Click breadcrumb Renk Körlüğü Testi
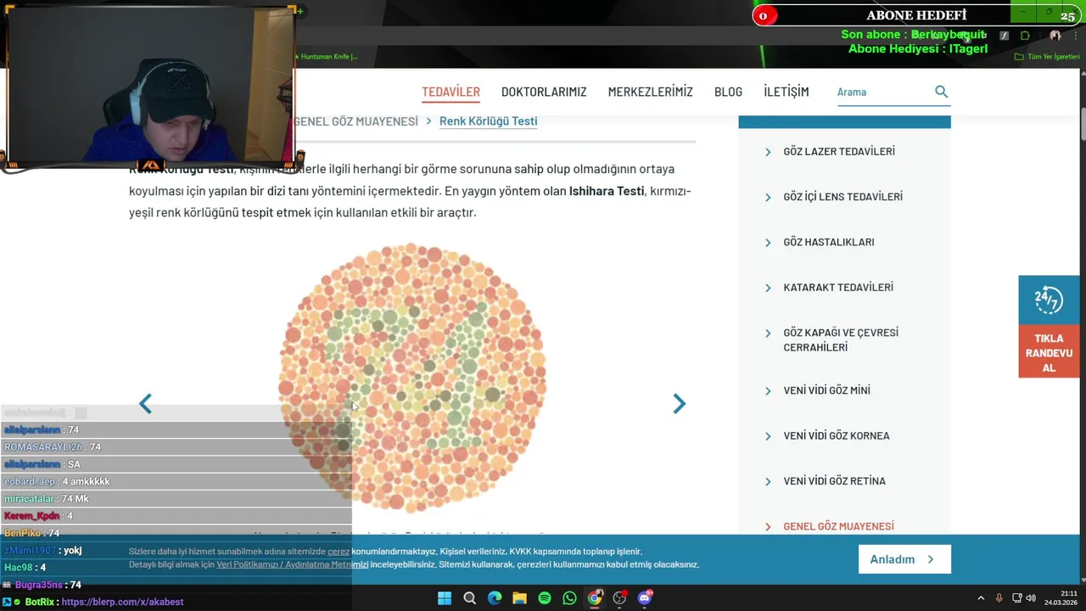This screenshot has width=1086, height=611. 488,121
